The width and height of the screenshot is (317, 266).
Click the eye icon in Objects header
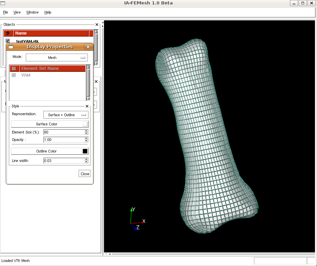7,33
